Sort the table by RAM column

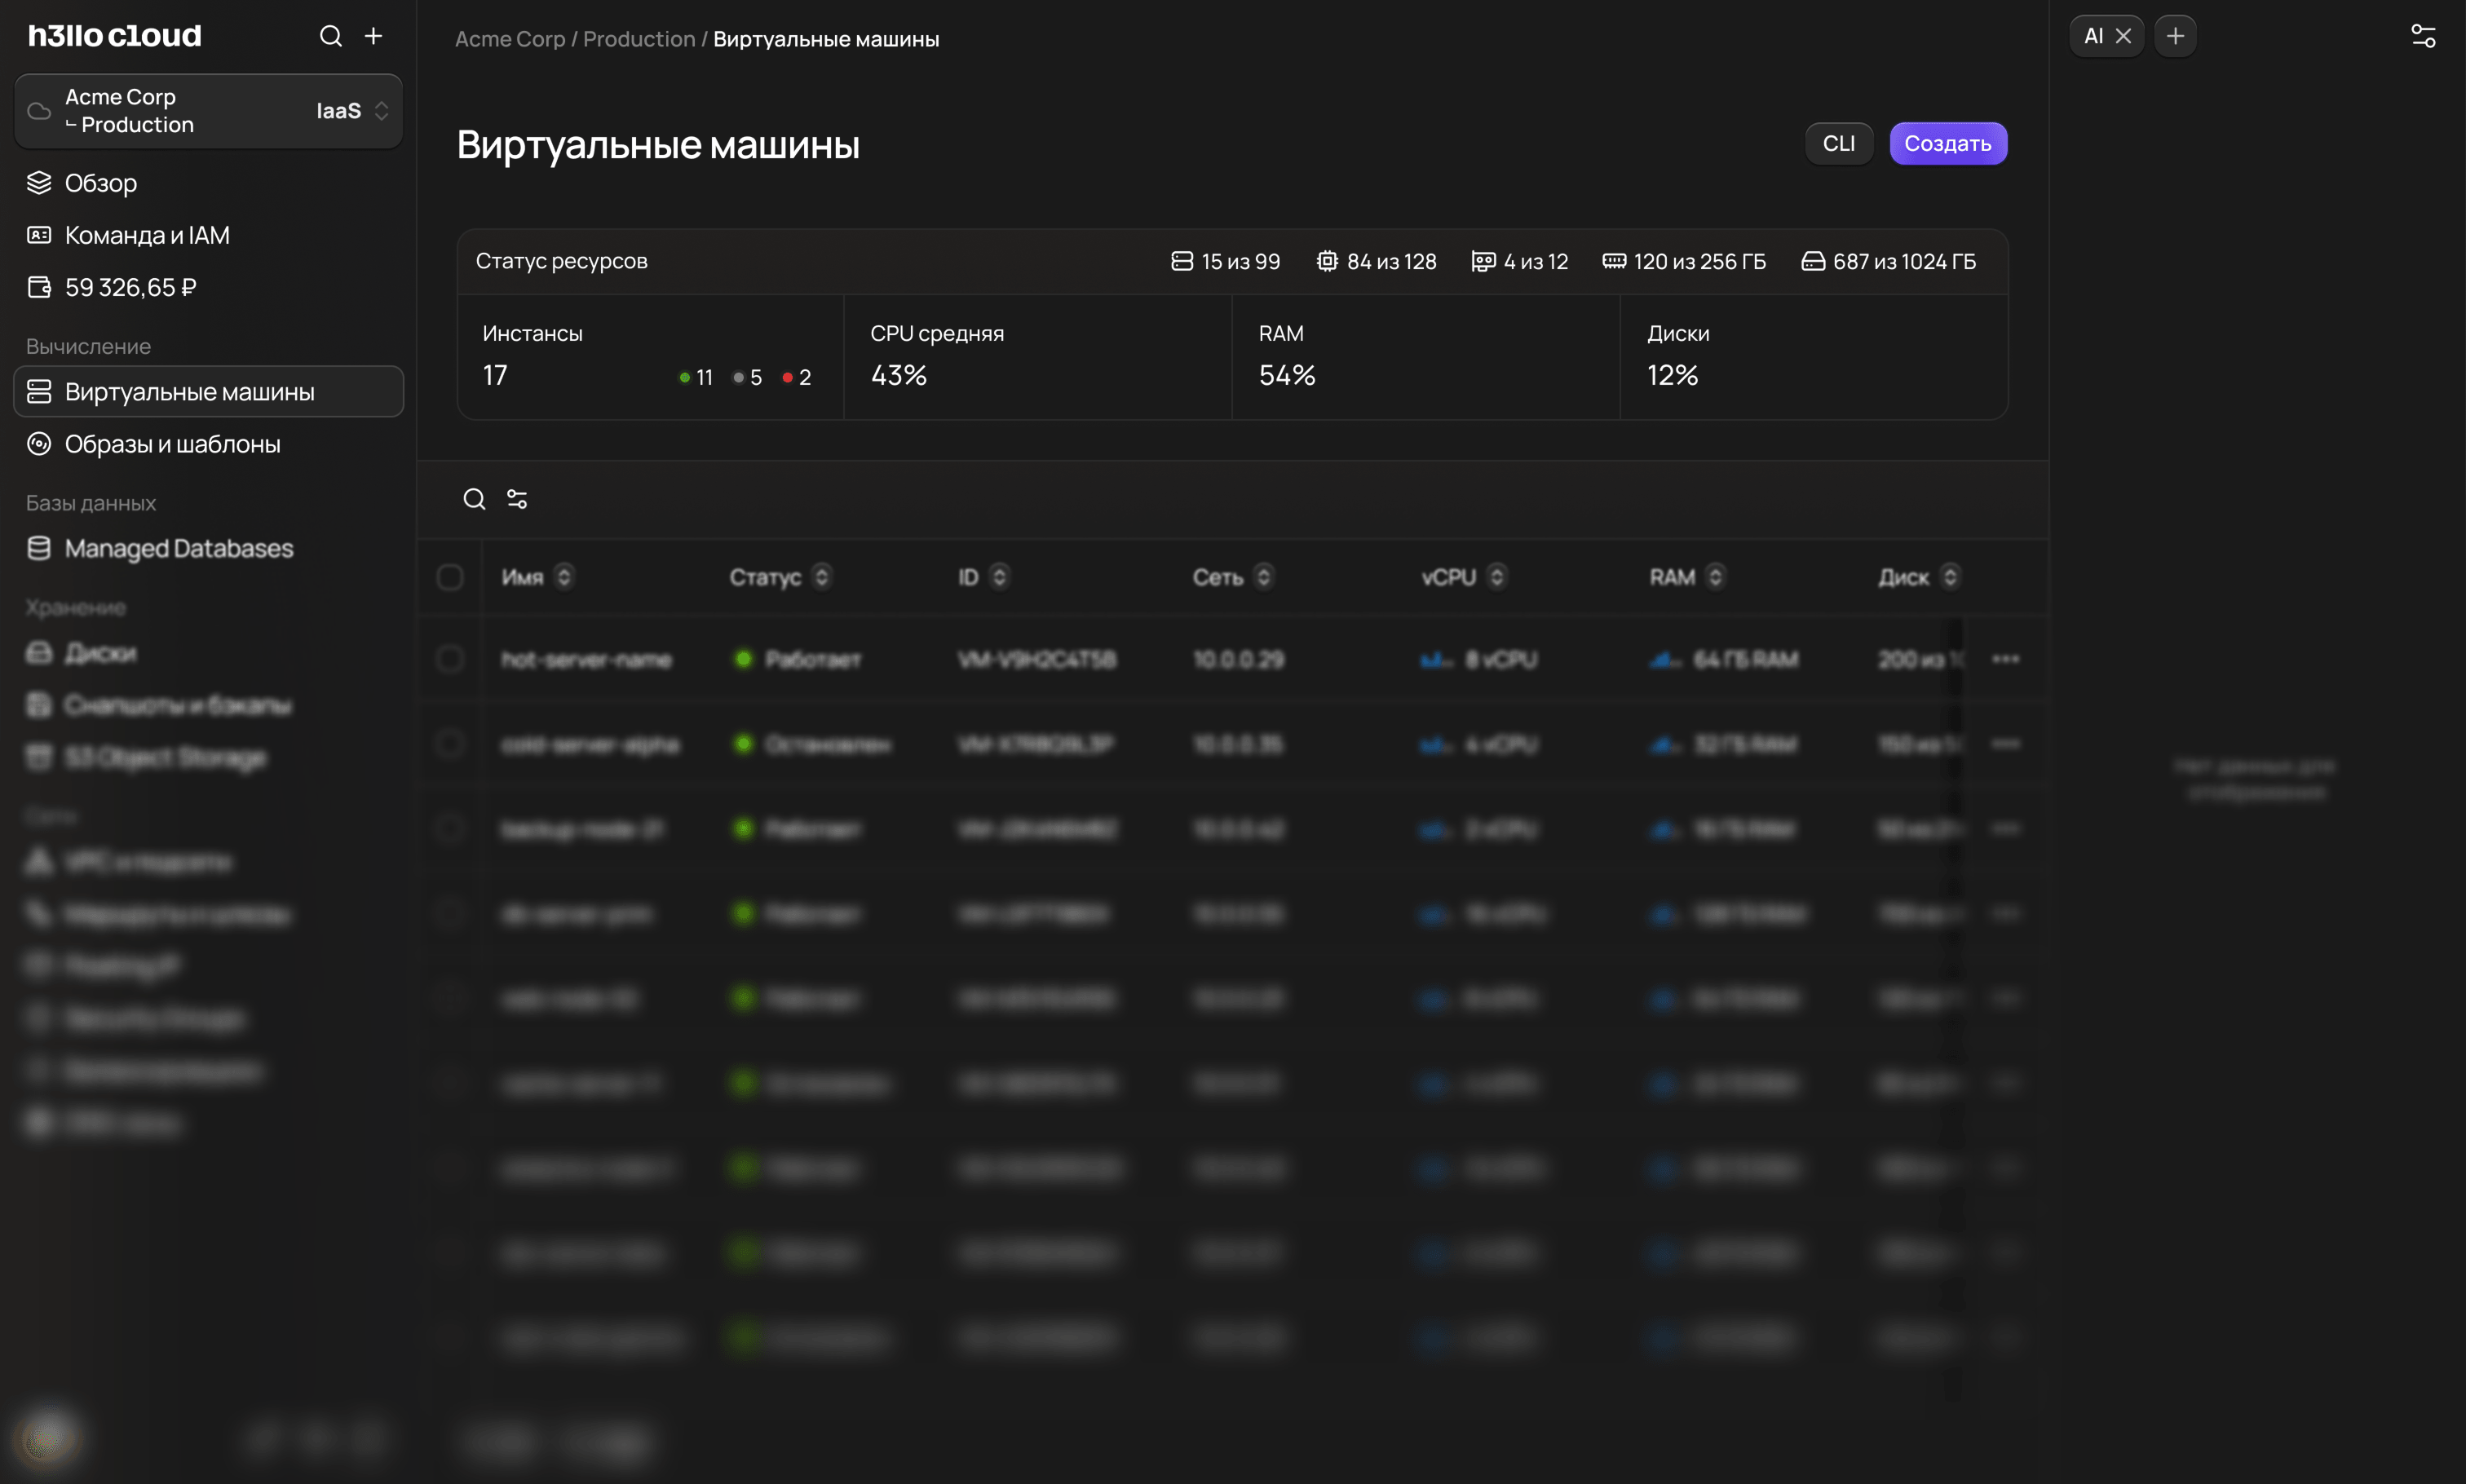click(1715, 577)
